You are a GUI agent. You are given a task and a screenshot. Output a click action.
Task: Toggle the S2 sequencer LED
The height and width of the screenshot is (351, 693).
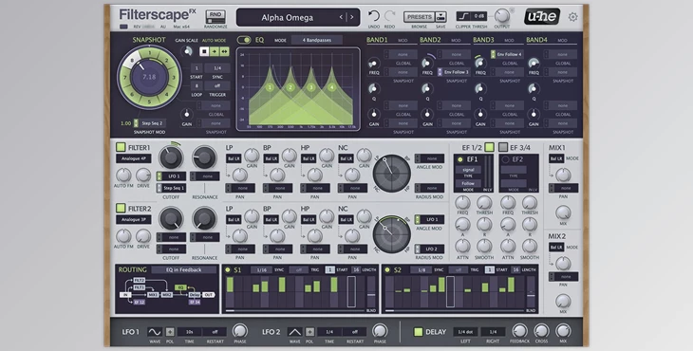click(387, 269)
